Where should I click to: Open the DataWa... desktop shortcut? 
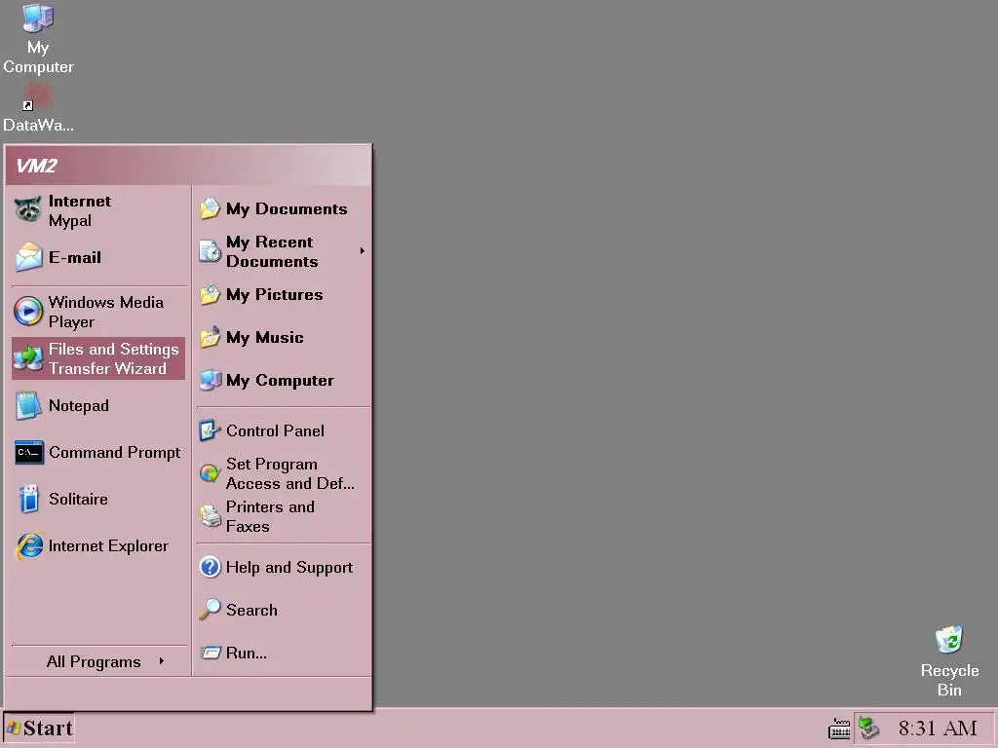38,108
